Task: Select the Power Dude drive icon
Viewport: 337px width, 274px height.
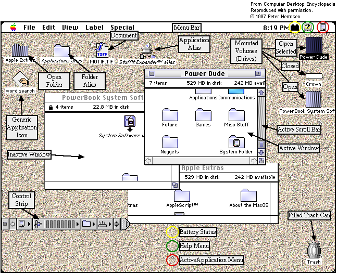Action: click(314, 45)
